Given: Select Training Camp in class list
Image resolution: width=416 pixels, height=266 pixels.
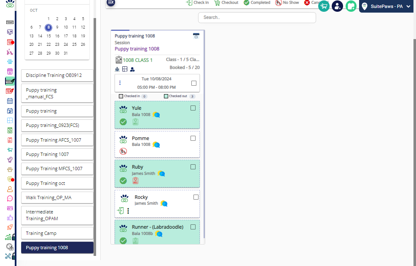Looking at the screenshot, I should [x=57, y=233].
